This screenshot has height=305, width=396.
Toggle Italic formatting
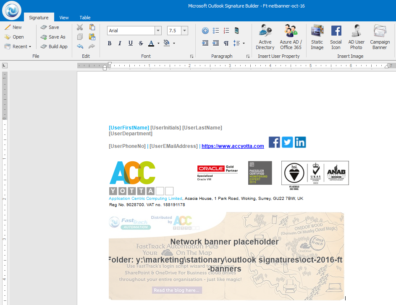pyautogui.click(x=120, y=43)
